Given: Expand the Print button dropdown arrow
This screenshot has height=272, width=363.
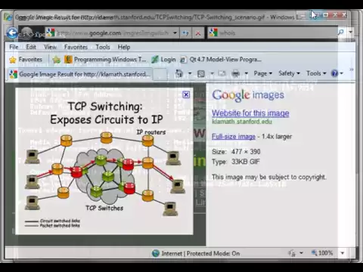Looking at the screenshot, I should (x=247, y=73).
